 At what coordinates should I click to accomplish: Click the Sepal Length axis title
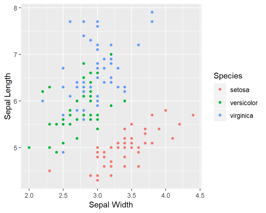[7, 96]
